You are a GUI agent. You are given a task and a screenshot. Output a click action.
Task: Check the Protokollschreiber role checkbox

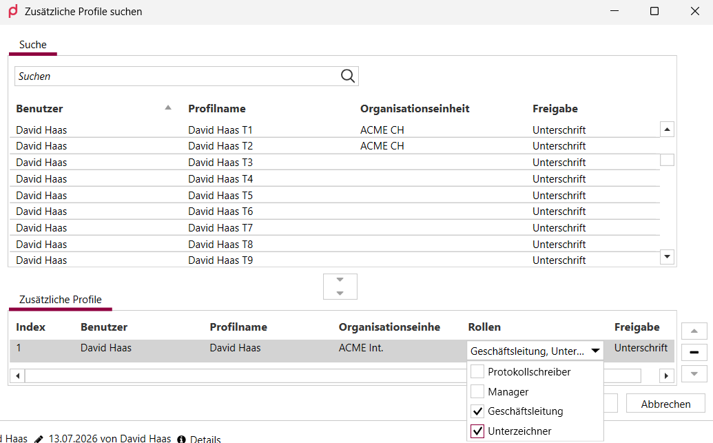pos(477,371)
